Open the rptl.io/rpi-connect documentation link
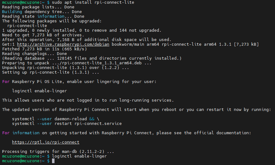The image size is (275, 165). tap(45, 142)
